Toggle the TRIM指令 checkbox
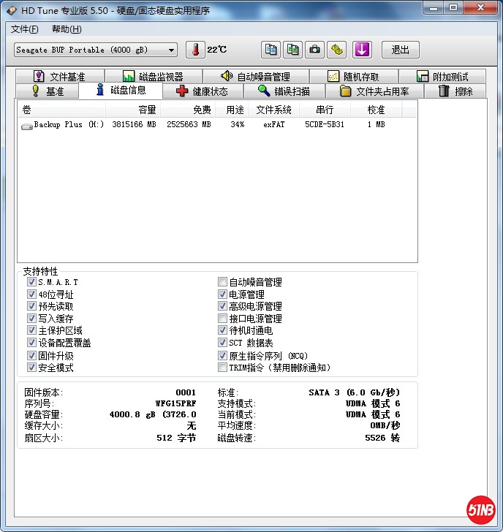This screenshot has width=503, height=532. point(223,368)
